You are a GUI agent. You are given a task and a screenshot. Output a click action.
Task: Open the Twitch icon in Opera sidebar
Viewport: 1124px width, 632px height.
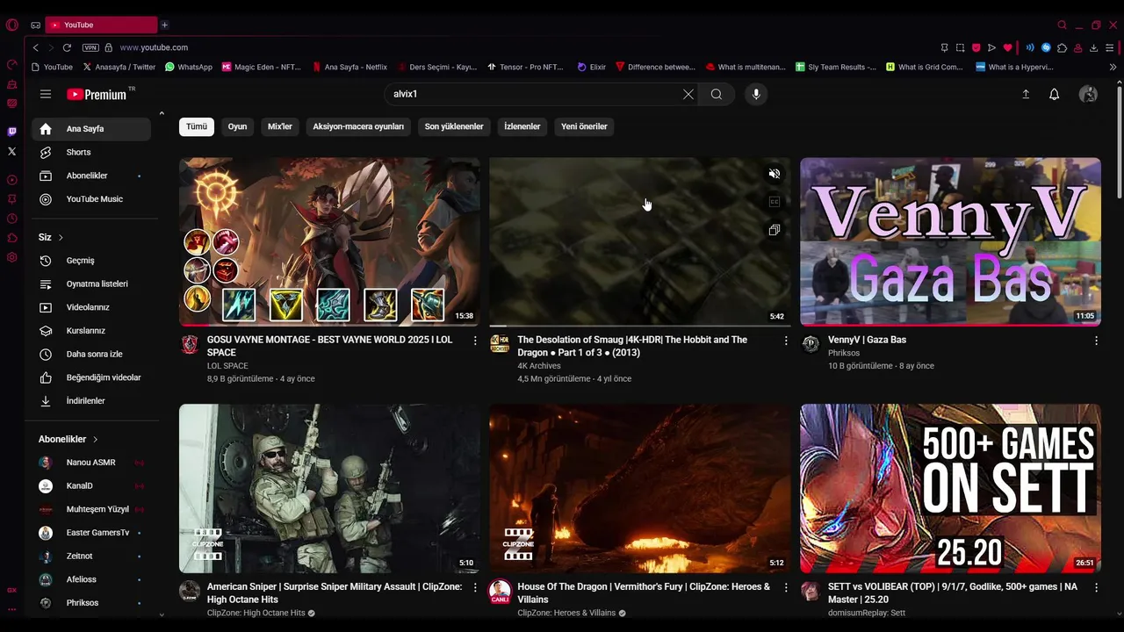[x=11, y=132]
